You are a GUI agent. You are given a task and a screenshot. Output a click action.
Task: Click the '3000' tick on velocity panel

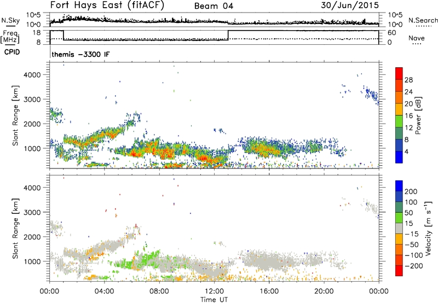point(32,212)
